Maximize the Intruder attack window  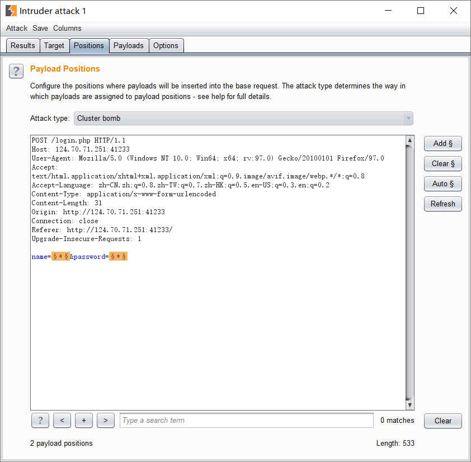[421, 11]
